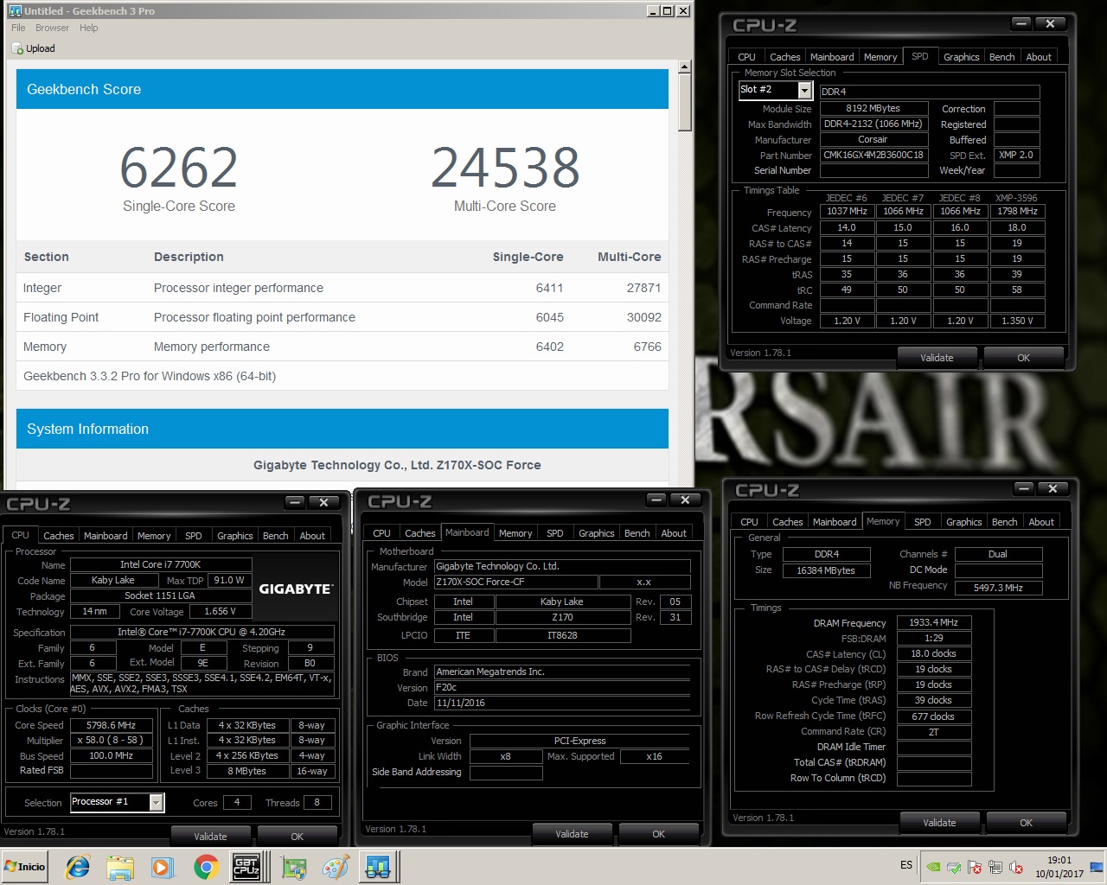Open About tab in CPU-Z SPD window
The image size is (1107, 885).
click(1039, 57)
